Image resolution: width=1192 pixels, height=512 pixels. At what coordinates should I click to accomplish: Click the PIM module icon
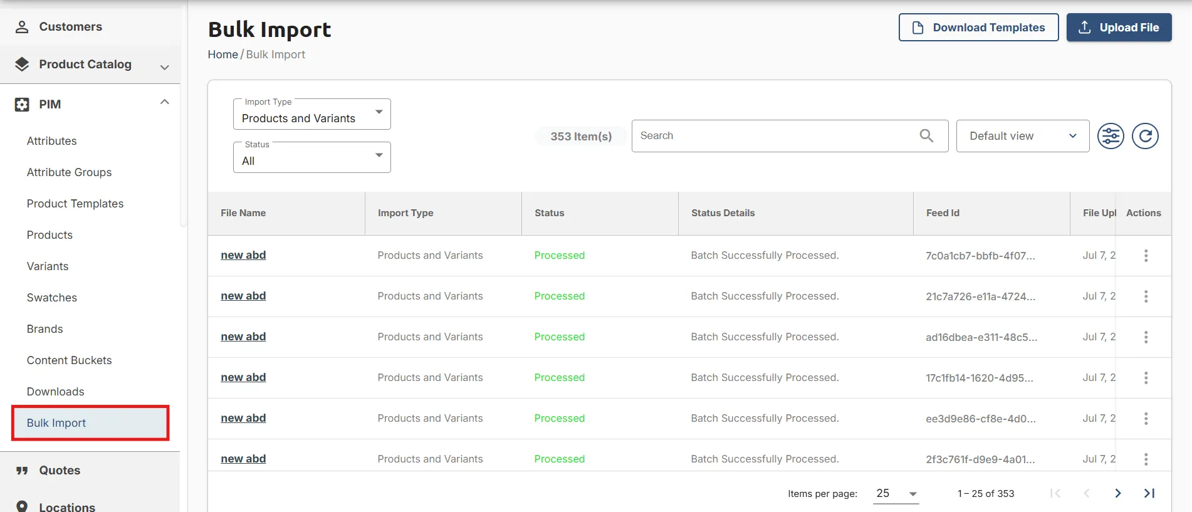22,105
